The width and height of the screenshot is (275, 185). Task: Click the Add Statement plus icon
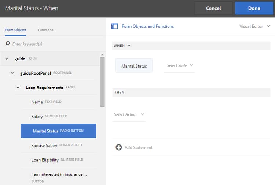pyautogui.click(x=118, y=147)
